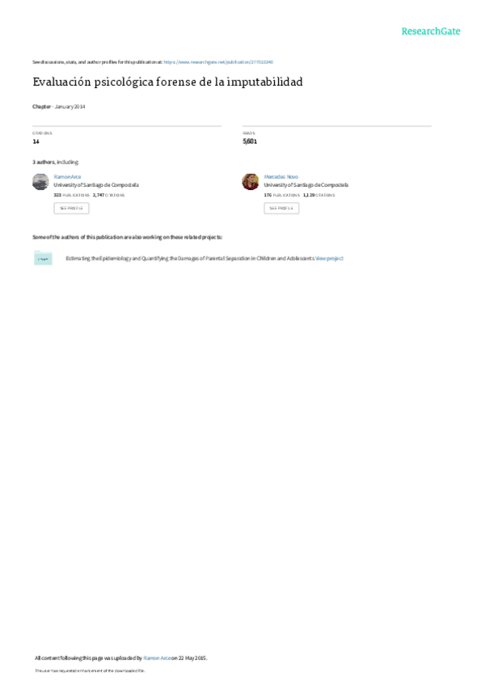Click Ramon Arce's profile photo
Screen dimensions: 485x686
coord(40,181)
